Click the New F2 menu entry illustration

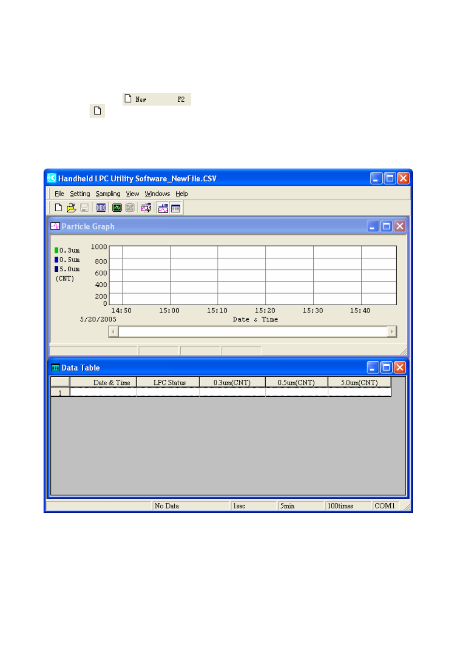(156, 99)
